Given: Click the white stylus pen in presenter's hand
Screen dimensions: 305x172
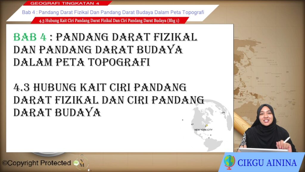Looking at the screenshot, I should point(286,140).
